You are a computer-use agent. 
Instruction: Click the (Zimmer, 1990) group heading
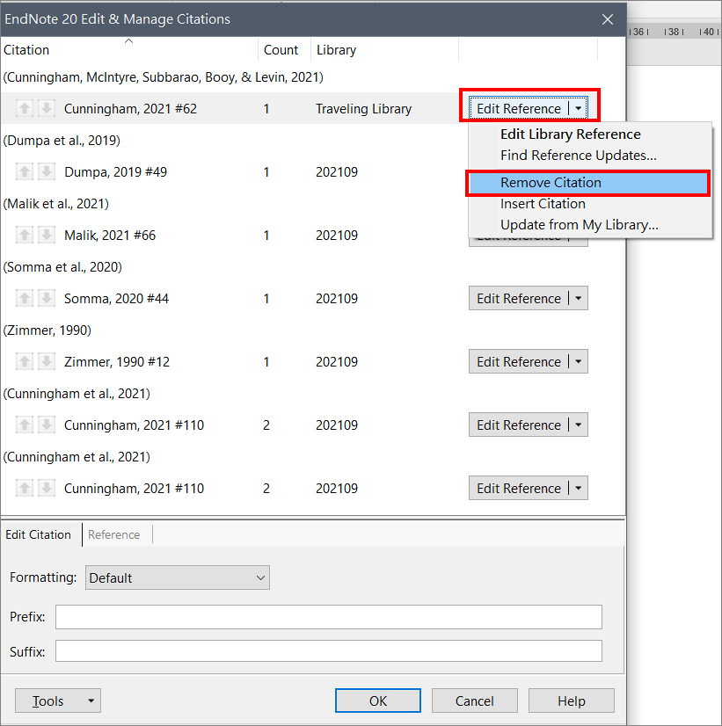click(47, 330)
